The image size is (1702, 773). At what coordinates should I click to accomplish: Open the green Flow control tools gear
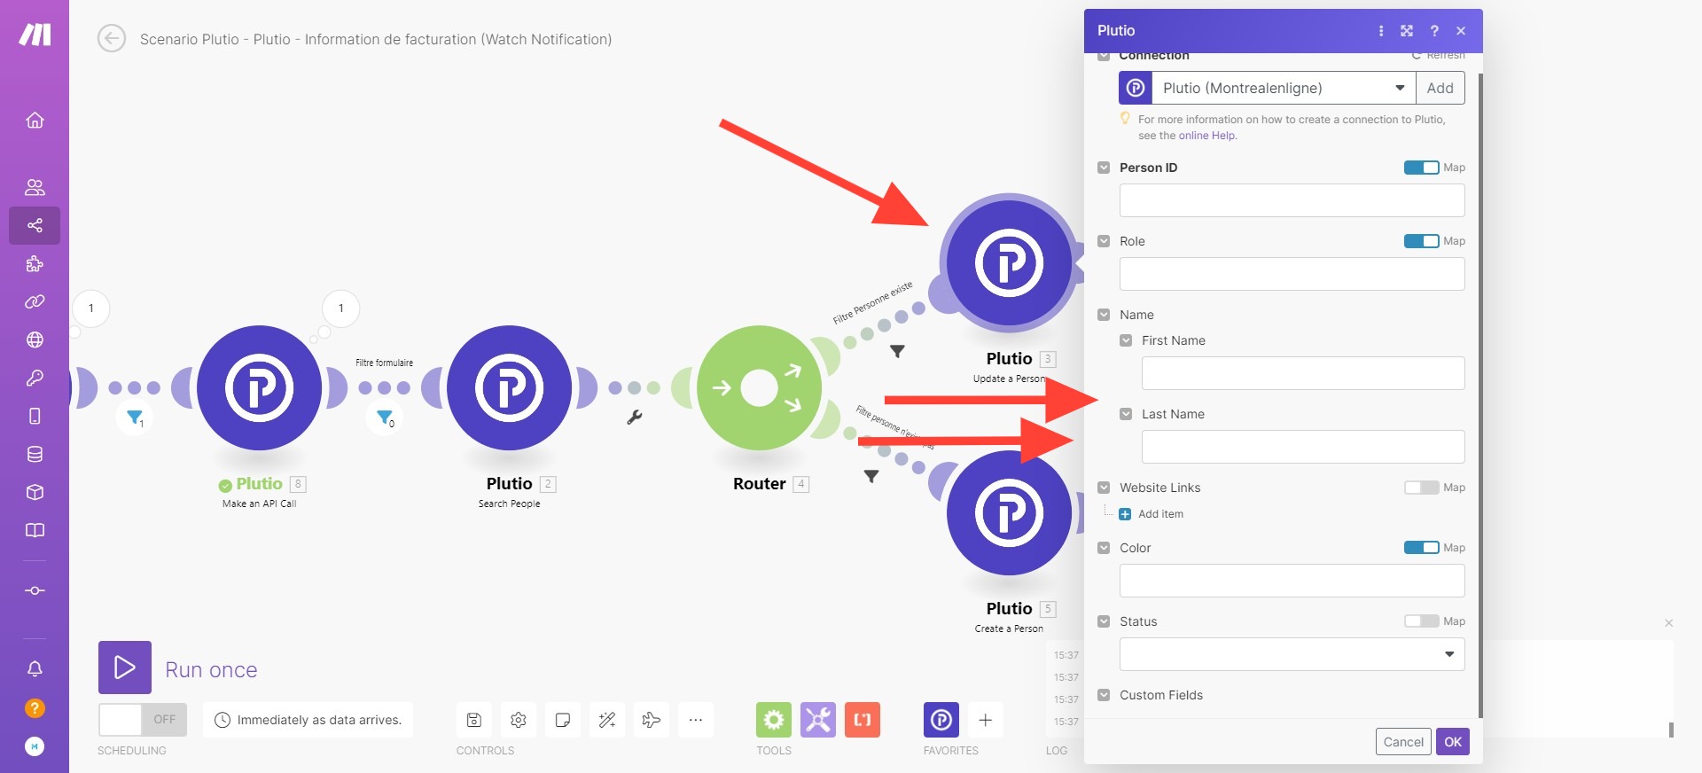pos(774,720)
